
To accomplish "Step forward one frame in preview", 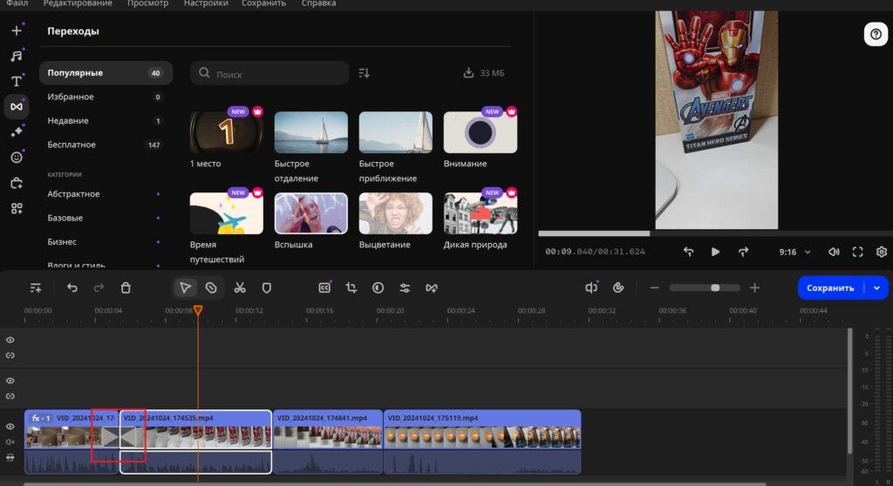I will [743, 252].
